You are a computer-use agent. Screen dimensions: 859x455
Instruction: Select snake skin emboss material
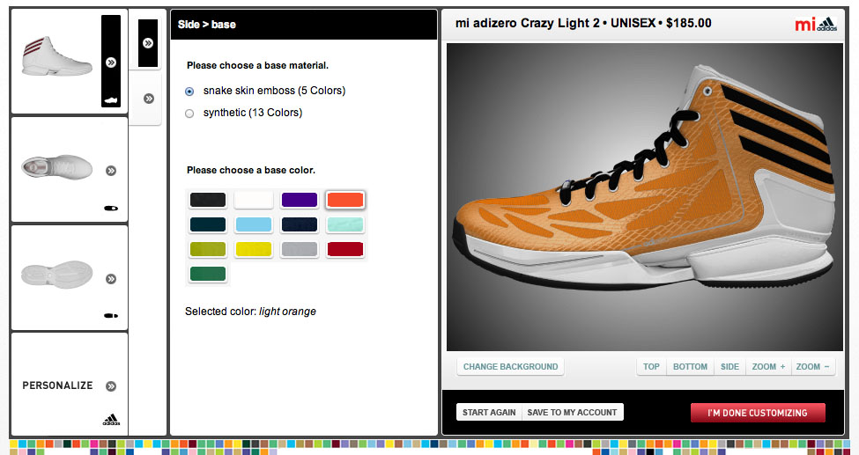coord(189,92)
